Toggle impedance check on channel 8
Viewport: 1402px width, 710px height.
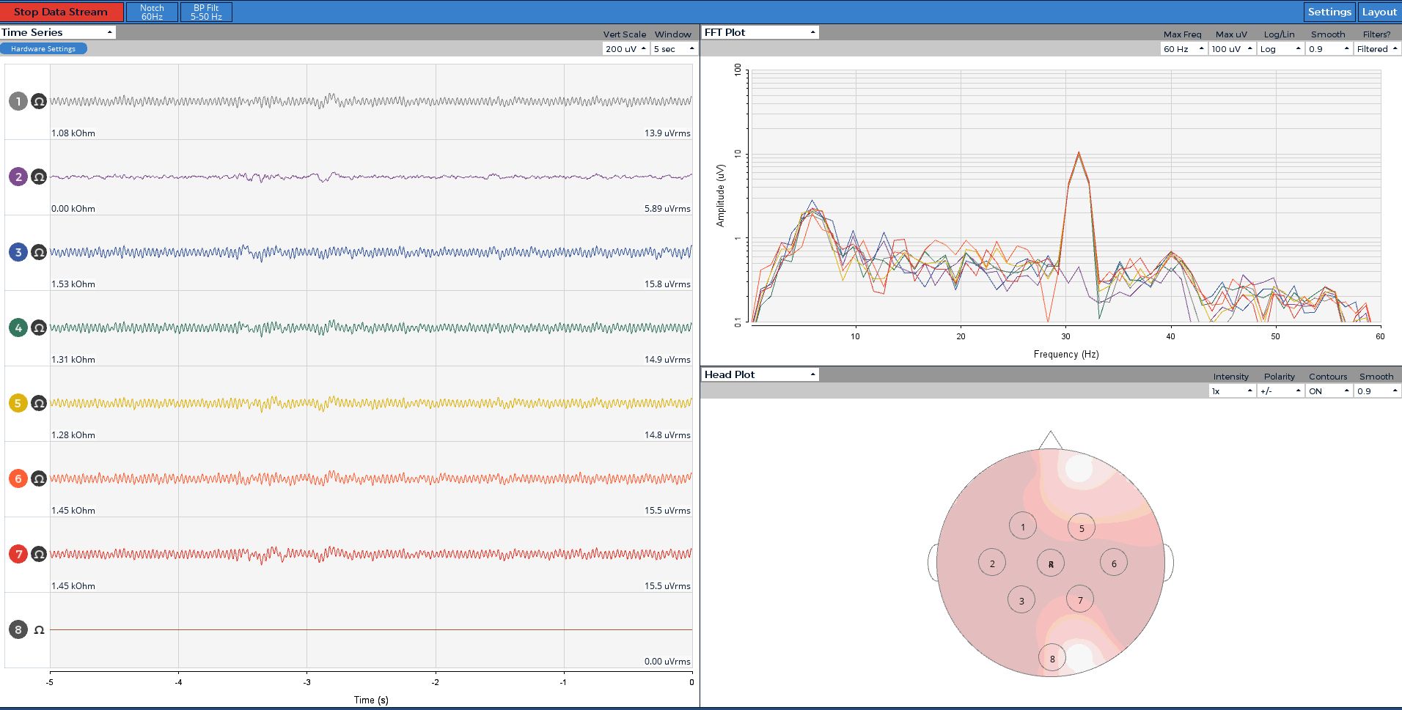tap(37, 629)
